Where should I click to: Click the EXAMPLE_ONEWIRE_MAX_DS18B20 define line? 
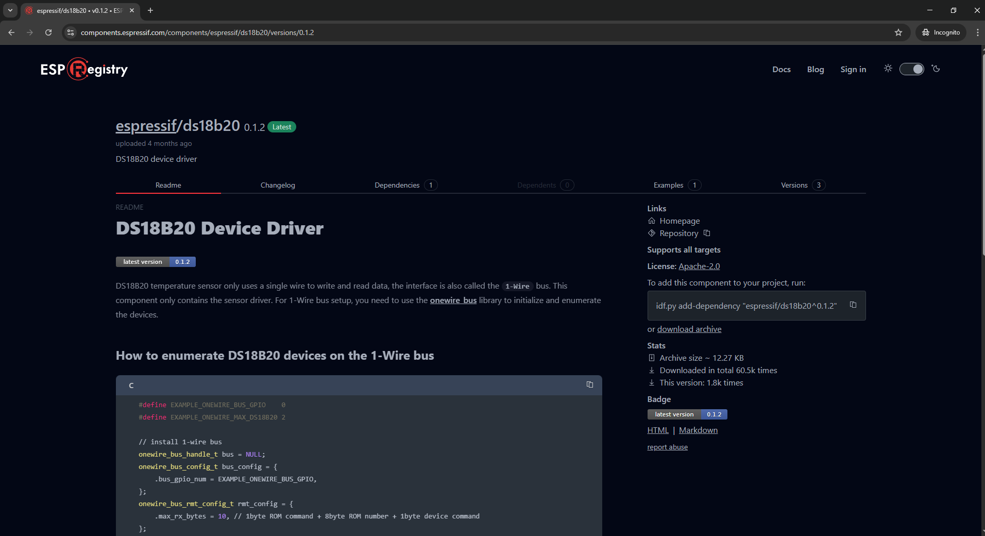[212, 417]
